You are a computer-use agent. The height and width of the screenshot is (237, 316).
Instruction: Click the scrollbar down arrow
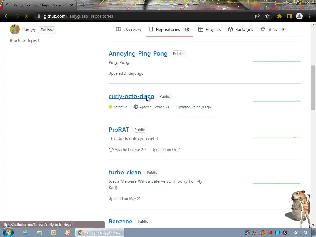coord(313,225)
